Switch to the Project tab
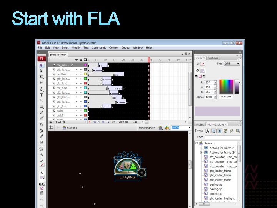This screenshot has width=277, height=208. click(200, 124)
